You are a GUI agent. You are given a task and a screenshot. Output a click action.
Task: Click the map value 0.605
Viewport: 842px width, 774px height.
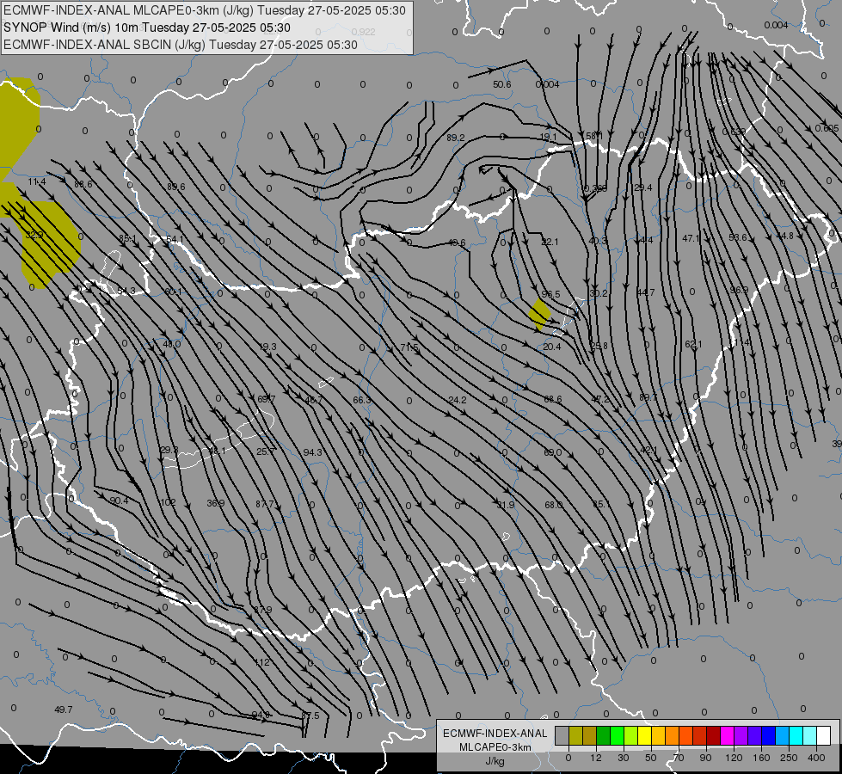[827, 128]
